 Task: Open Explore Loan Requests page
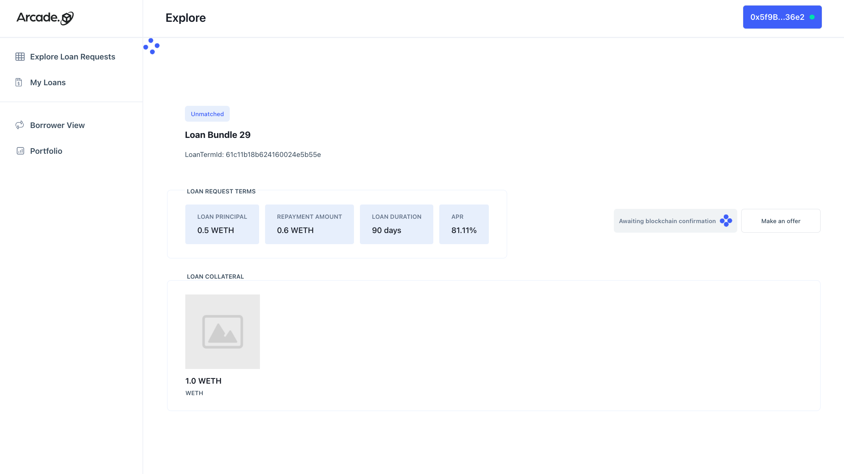tap(73, 57)
